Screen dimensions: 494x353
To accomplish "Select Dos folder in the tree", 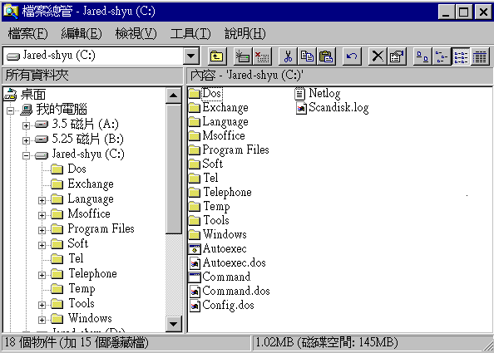I will [x=77, y=169].
